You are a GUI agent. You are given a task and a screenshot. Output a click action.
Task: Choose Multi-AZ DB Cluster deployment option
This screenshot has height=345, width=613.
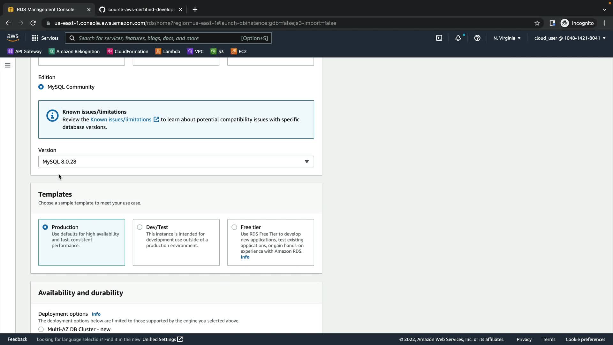[x=41, y=329]
